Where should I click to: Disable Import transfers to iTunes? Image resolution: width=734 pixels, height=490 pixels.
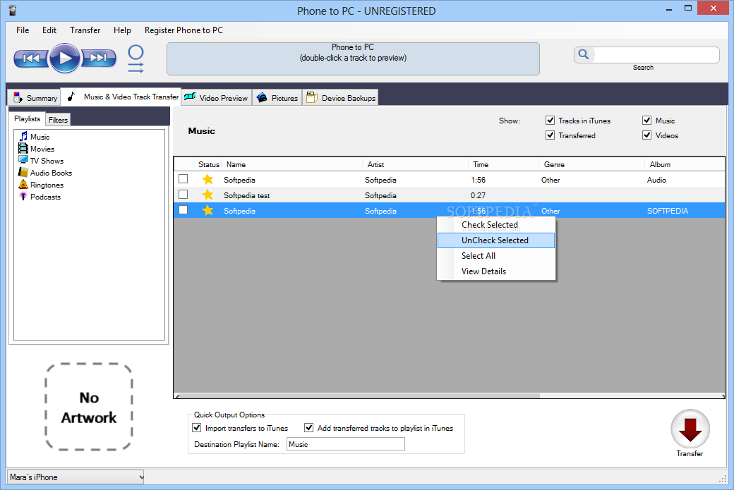click(x=197, y=427)
